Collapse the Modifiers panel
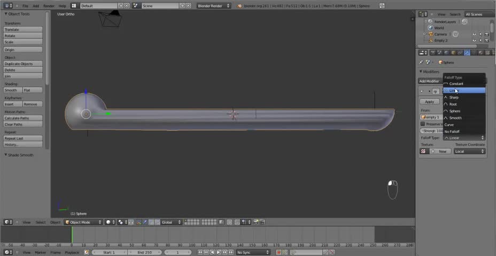This screenshot has height=256, width=496. point(421,71)
